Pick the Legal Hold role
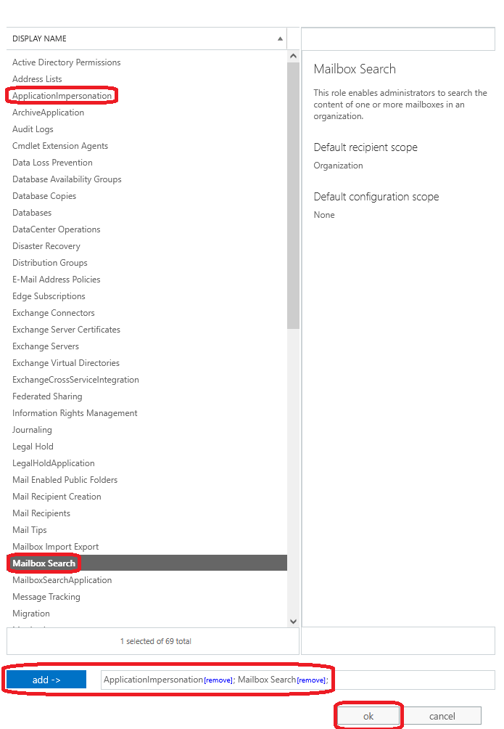Screen dimensions: 504x729 click(x=33, y=447)
